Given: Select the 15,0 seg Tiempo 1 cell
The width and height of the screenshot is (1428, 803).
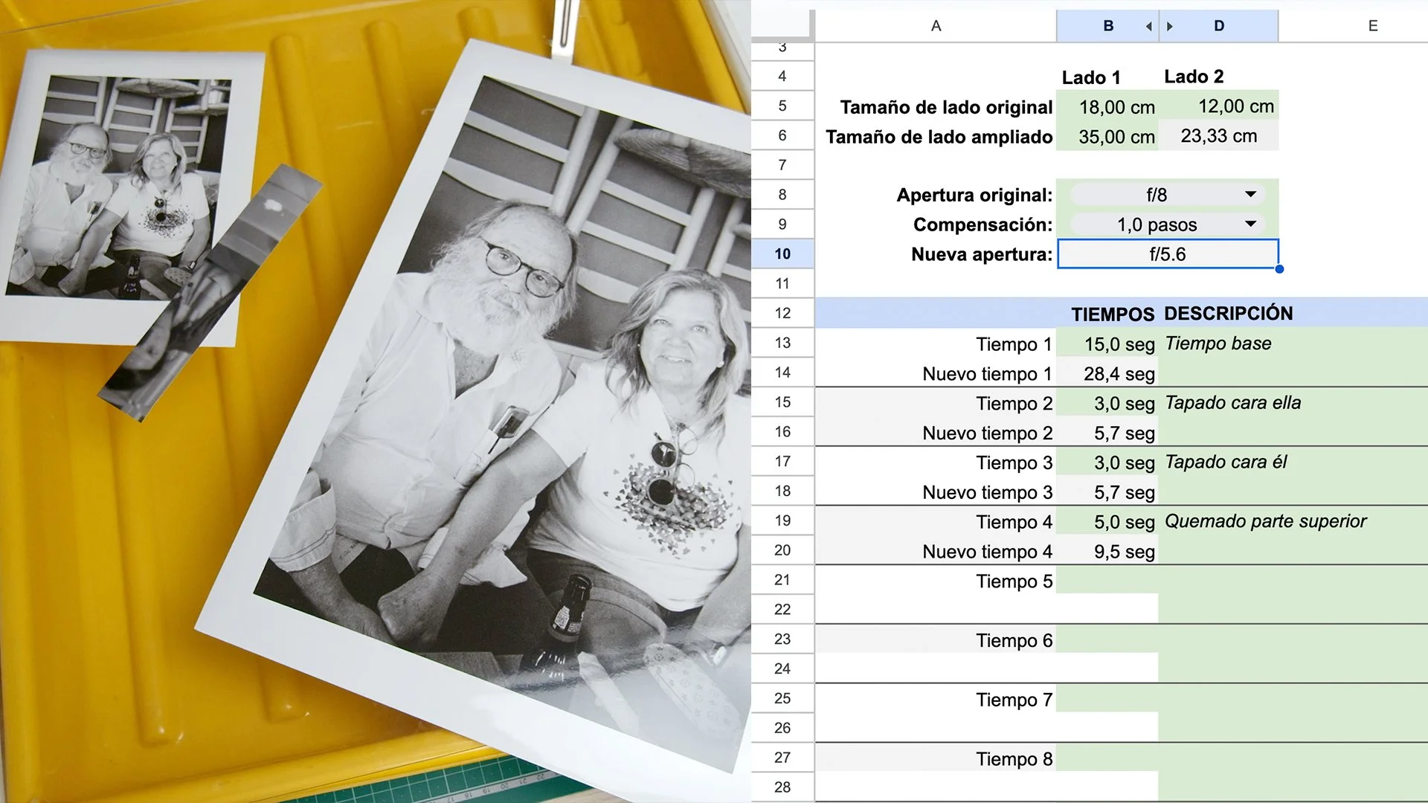Looking at the screenshot, I should point(1107,344).
